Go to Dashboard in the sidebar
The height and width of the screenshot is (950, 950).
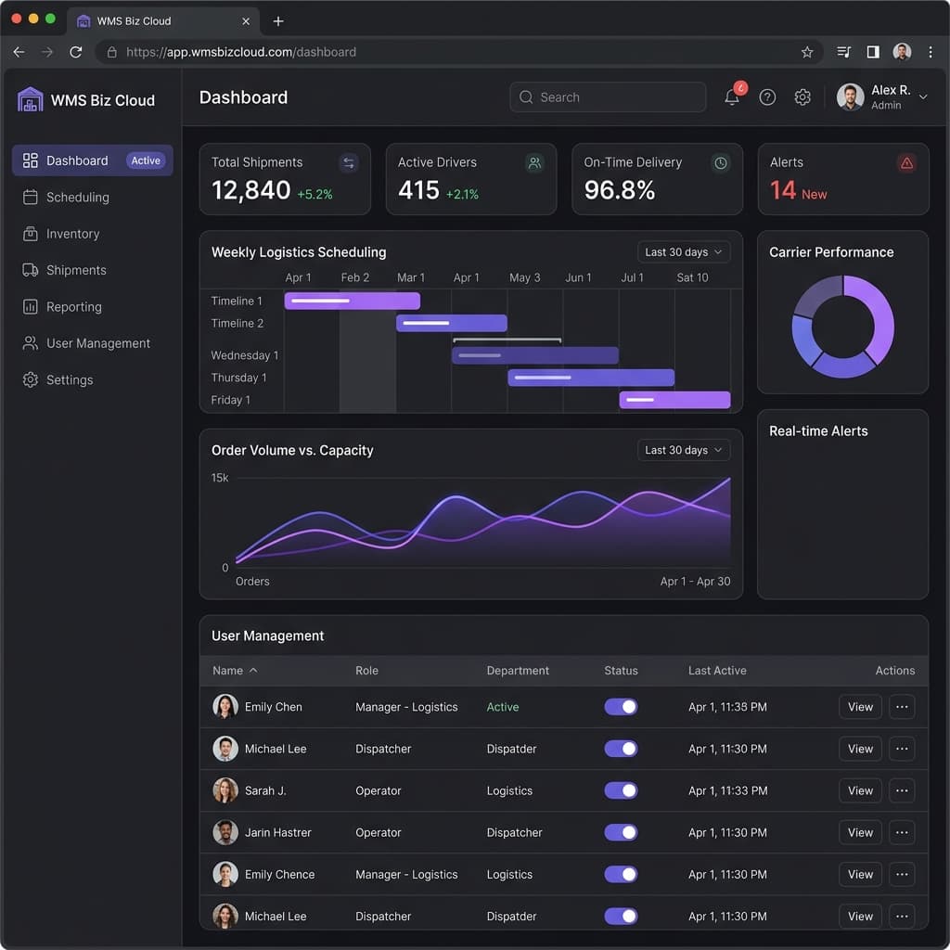[93, 160]
